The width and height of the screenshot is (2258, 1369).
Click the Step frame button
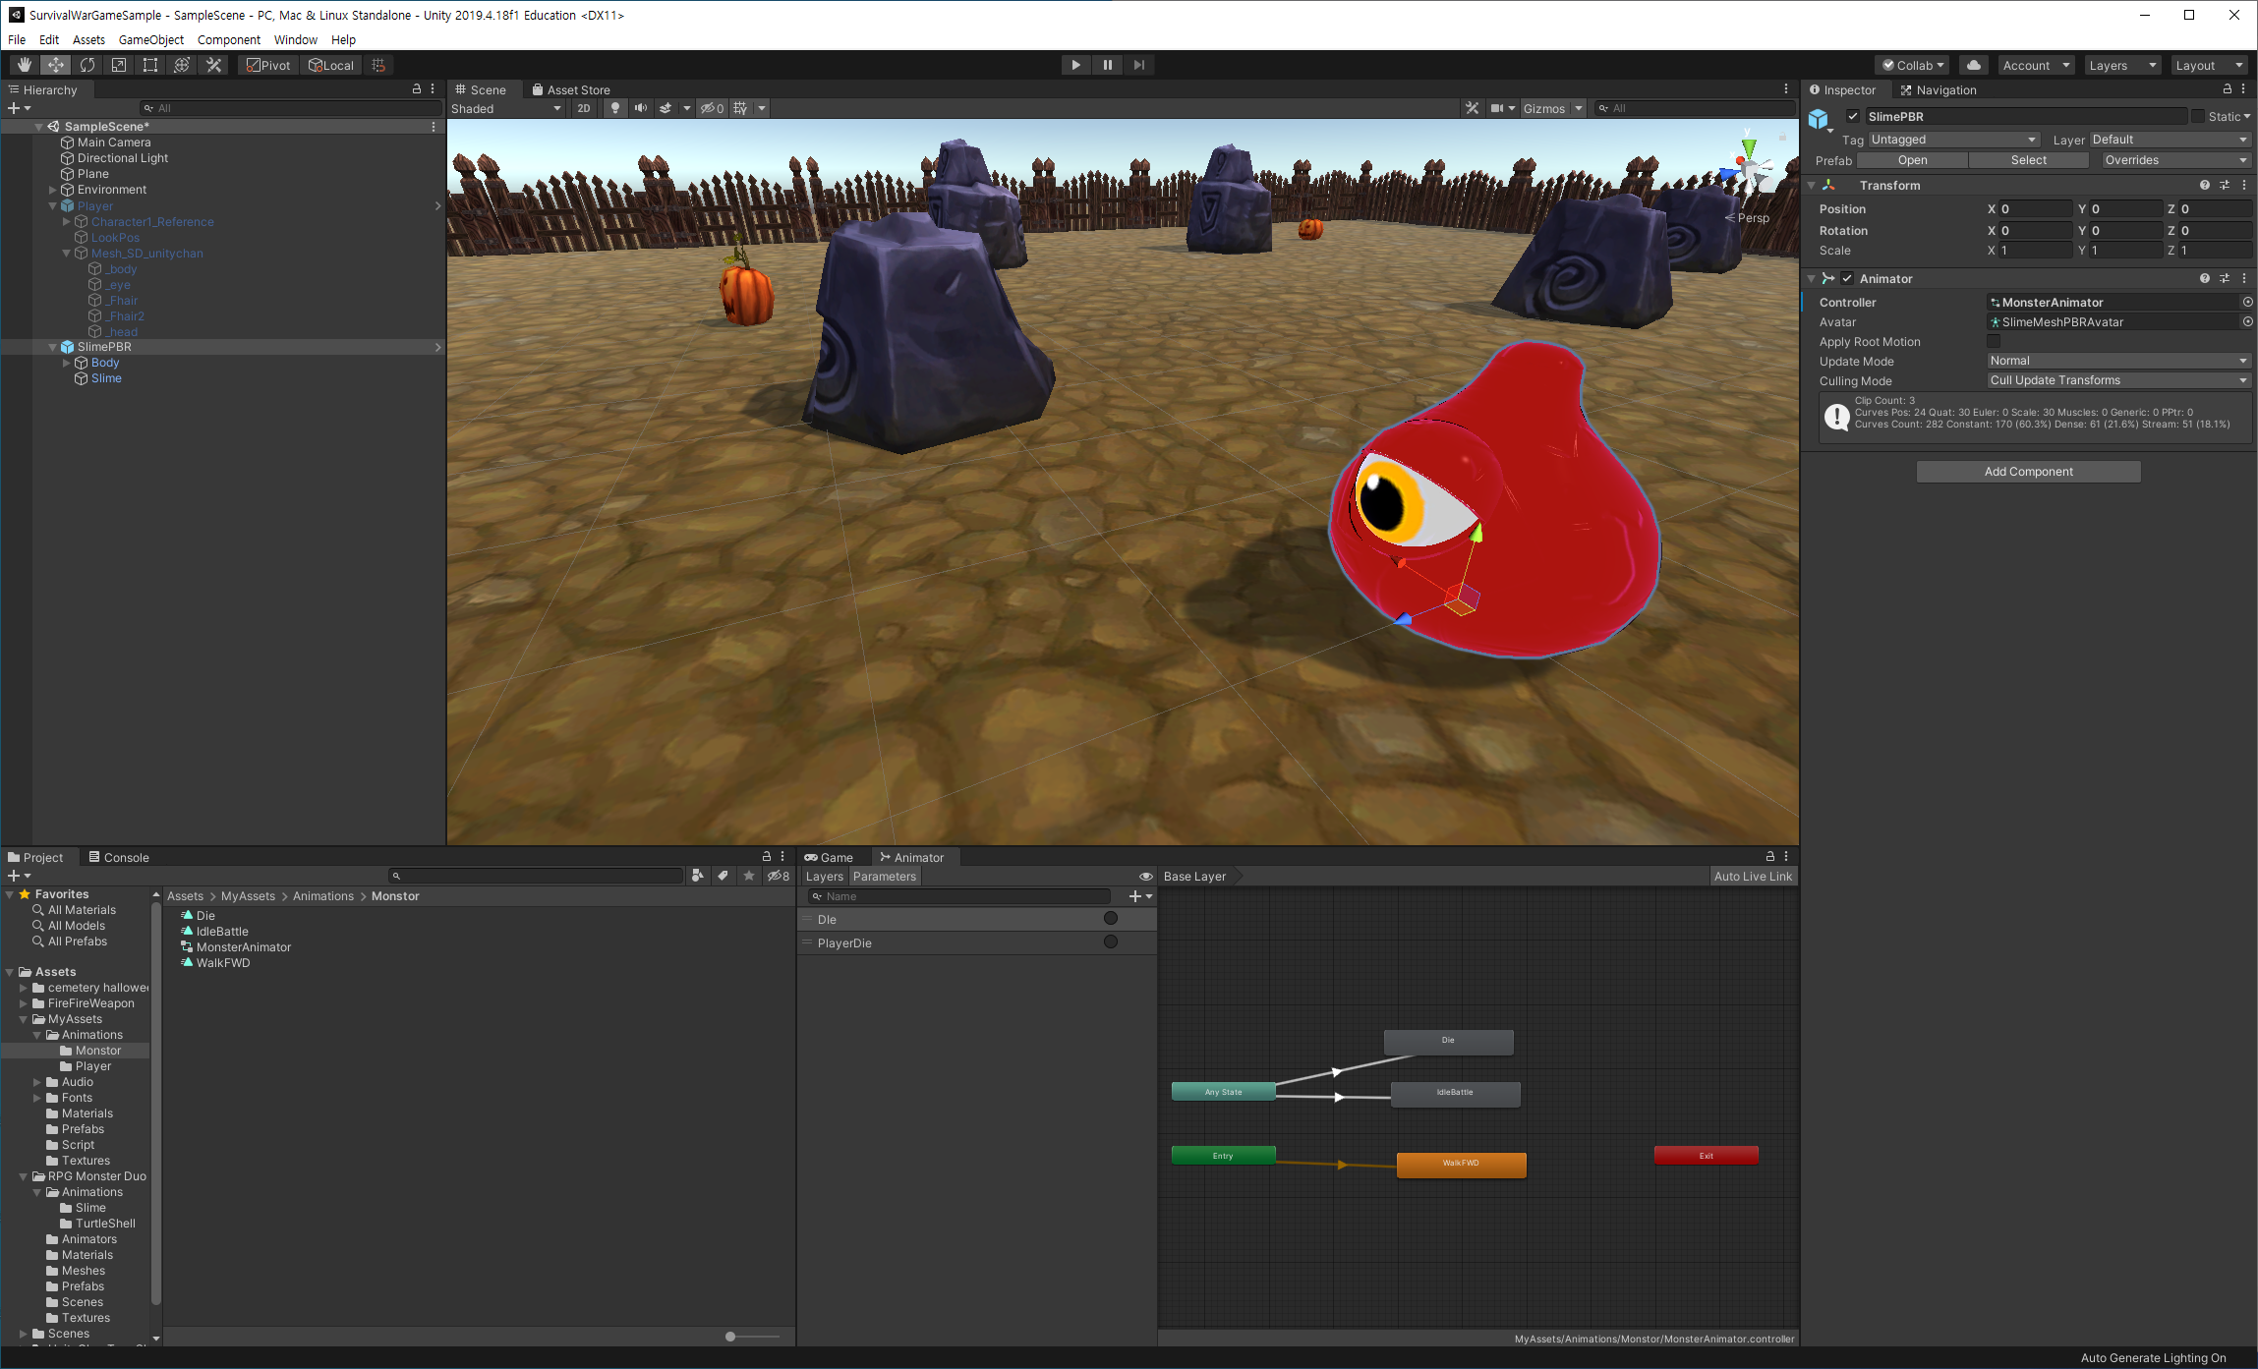1138,65
